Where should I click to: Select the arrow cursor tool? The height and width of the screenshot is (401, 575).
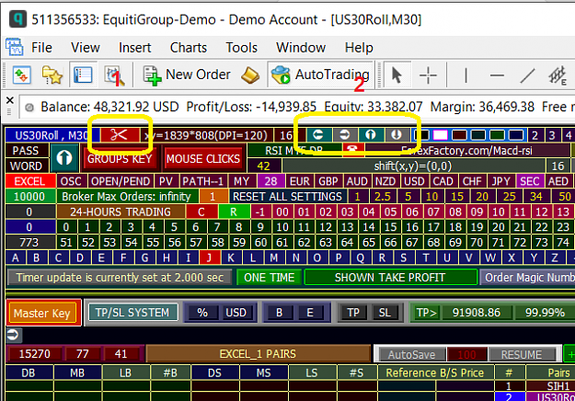[397, 75]
